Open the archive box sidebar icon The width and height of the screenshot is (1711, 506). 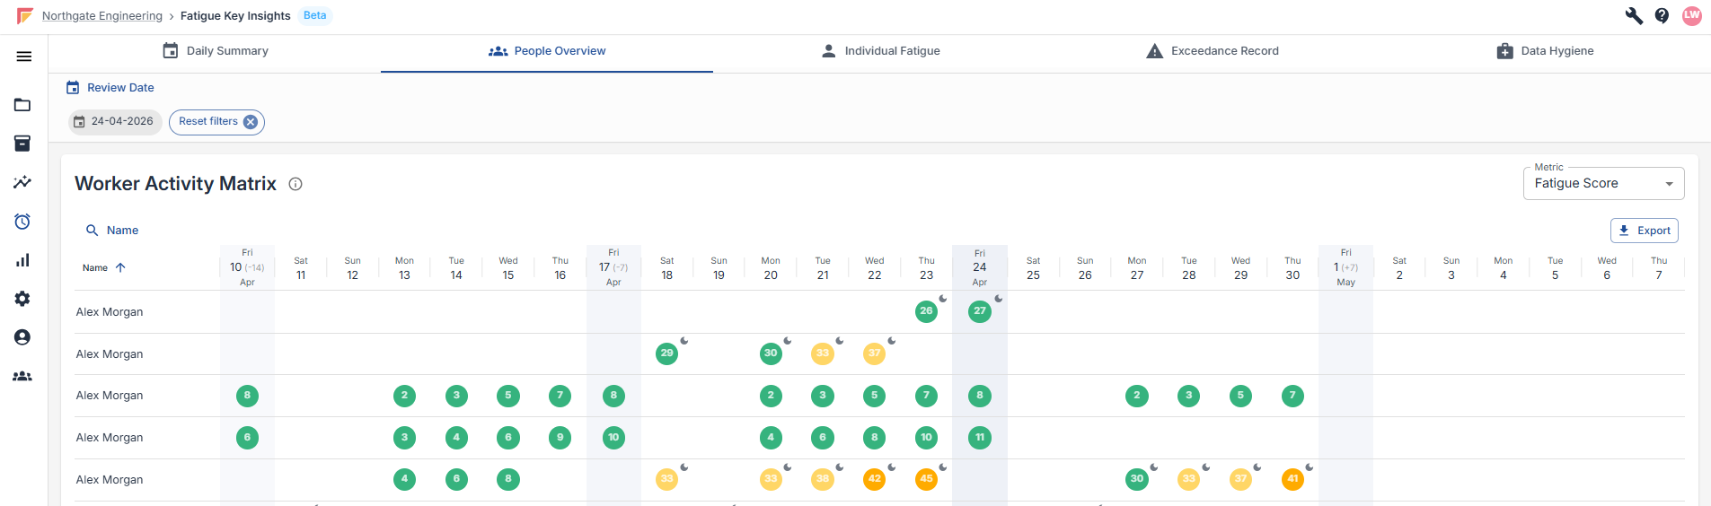[22, 144]
